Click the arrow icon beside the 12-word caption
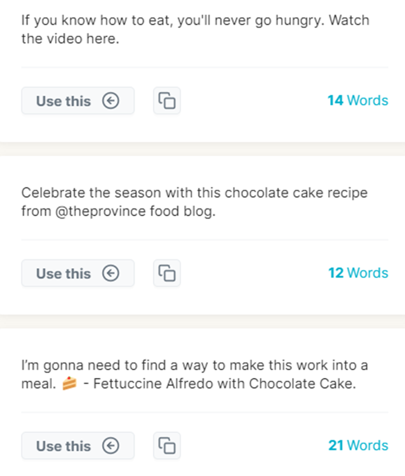Image resolution: width=405 pixels, height=476 pixels. tap(110, 273)
